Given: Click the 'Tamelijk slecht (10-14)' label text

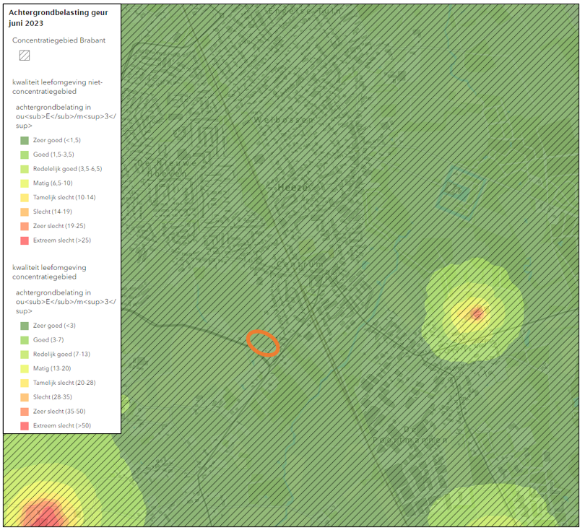Looking at the screenshot, I should pos(64,197).
